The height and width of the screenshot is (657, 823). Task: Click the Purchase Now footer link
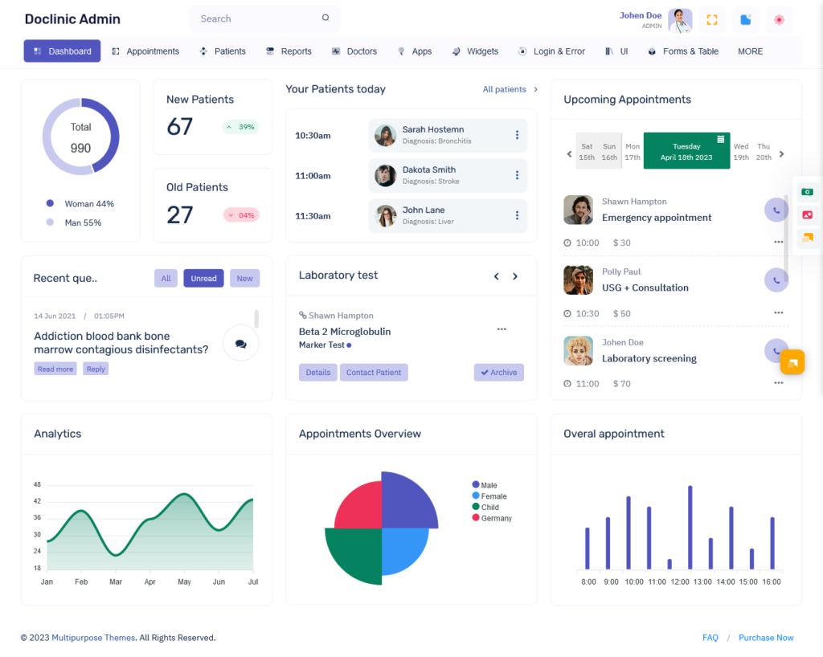coord(766,638)
